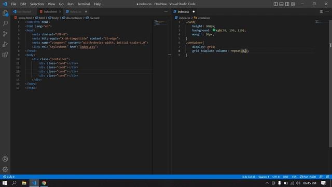Viewport: 332px width, 187px height.
Task: Open the Help menu
Action: click(x=98, y=4)
